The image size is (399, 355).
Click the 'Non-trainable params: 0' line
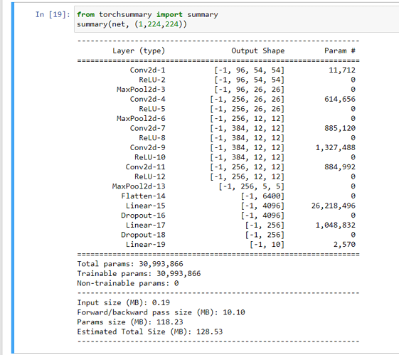tap(128, 283)
